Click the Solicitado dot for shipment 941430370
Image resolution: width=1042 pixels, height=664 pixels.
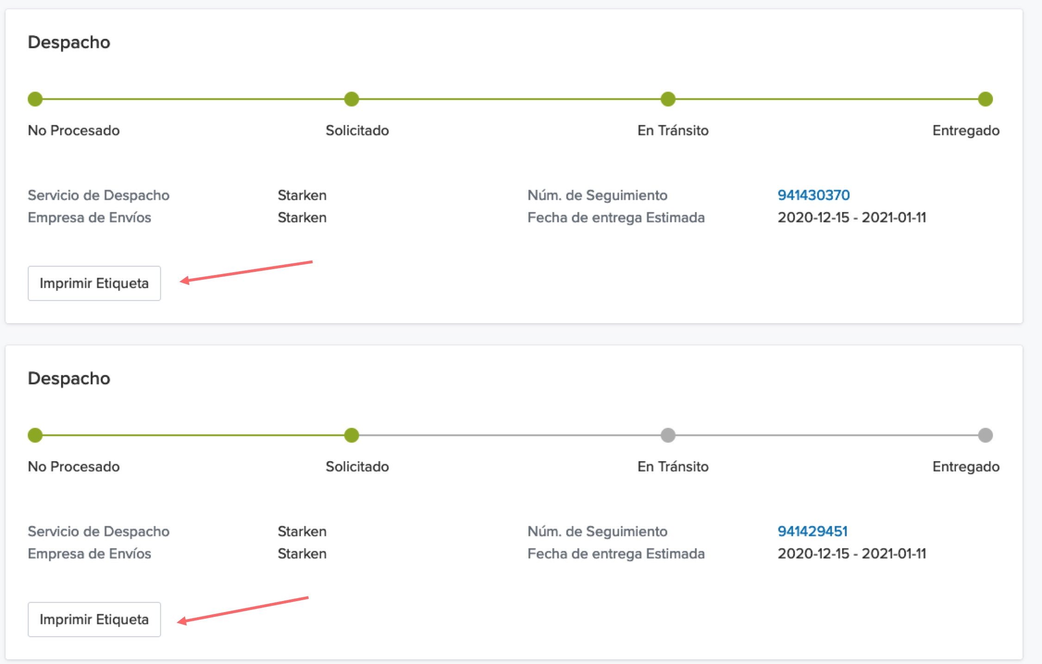click(352, 99)
